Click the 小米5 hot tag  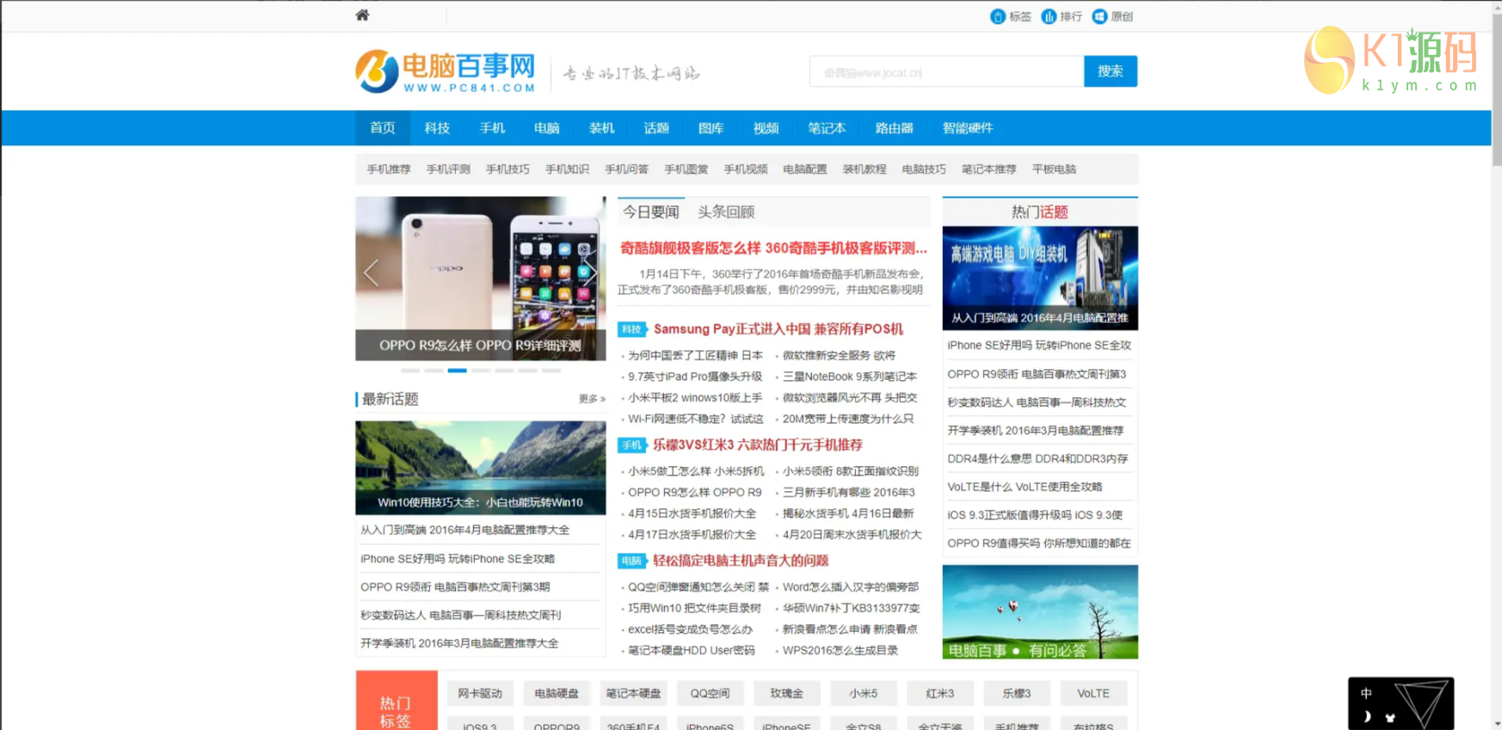point(863,693)
